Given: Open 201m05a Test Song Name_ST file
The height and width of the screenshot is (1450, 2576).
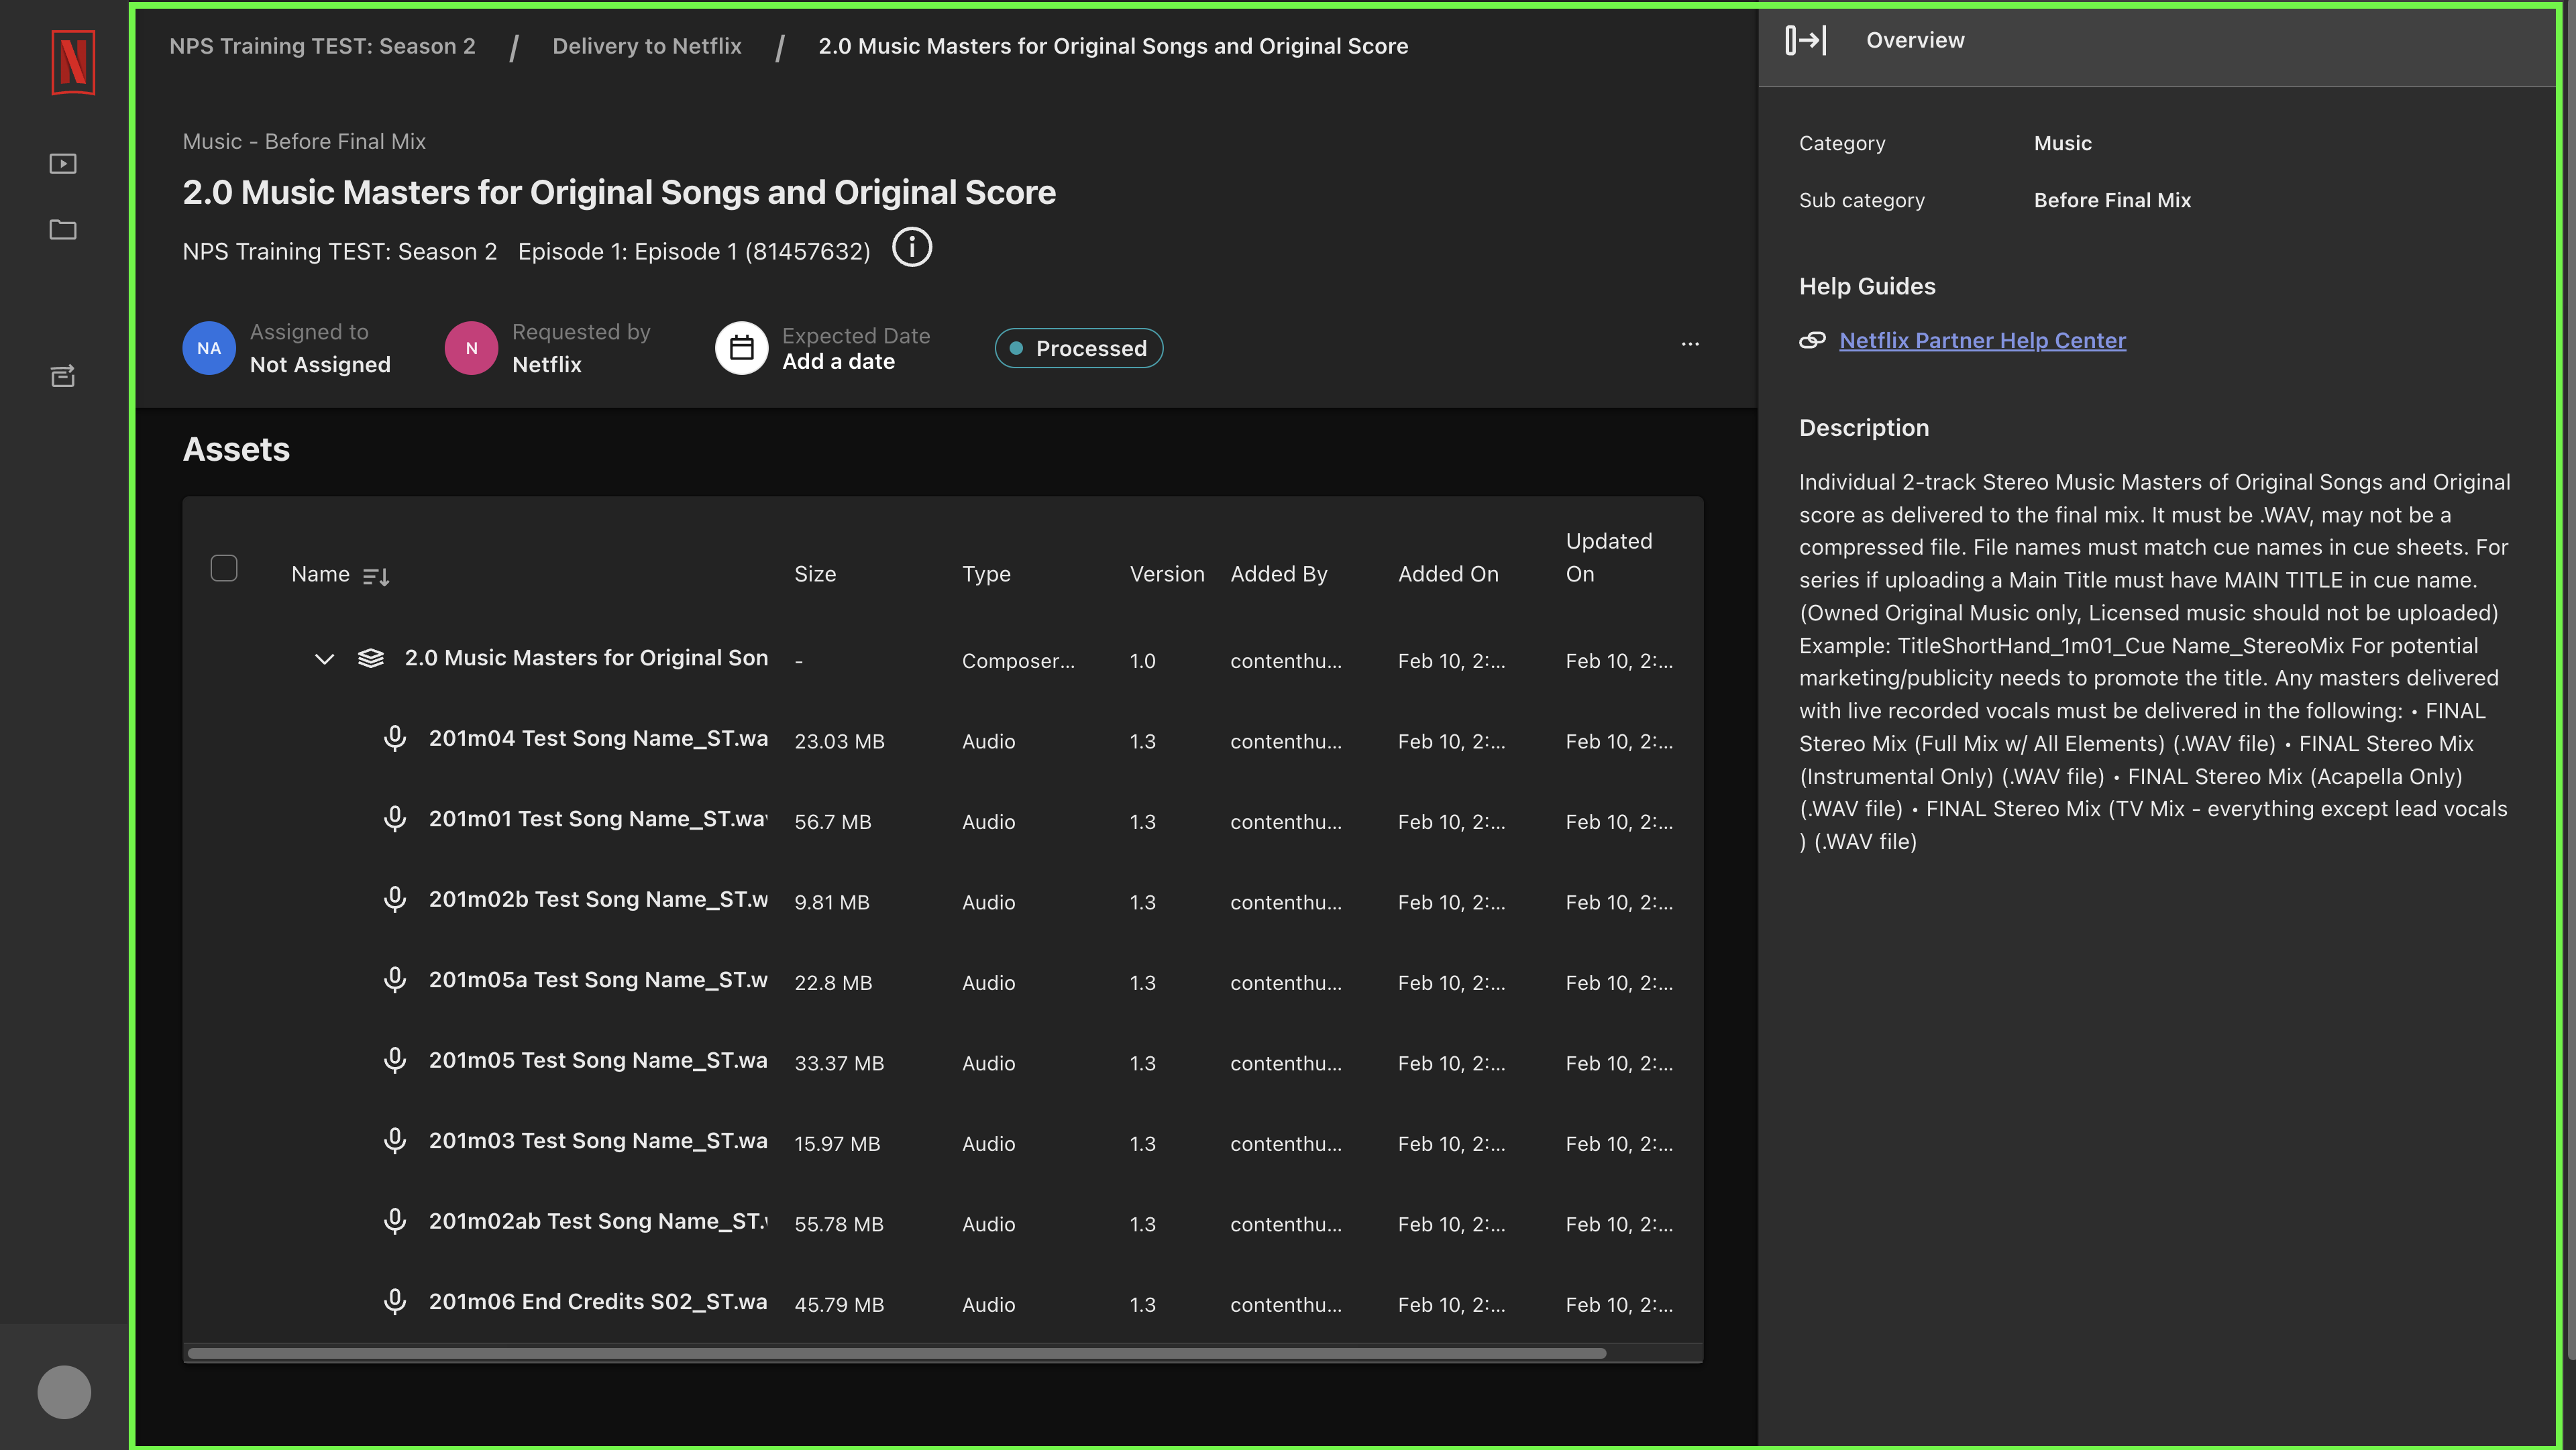Looking at the screenshot, I should click(598, 980).
